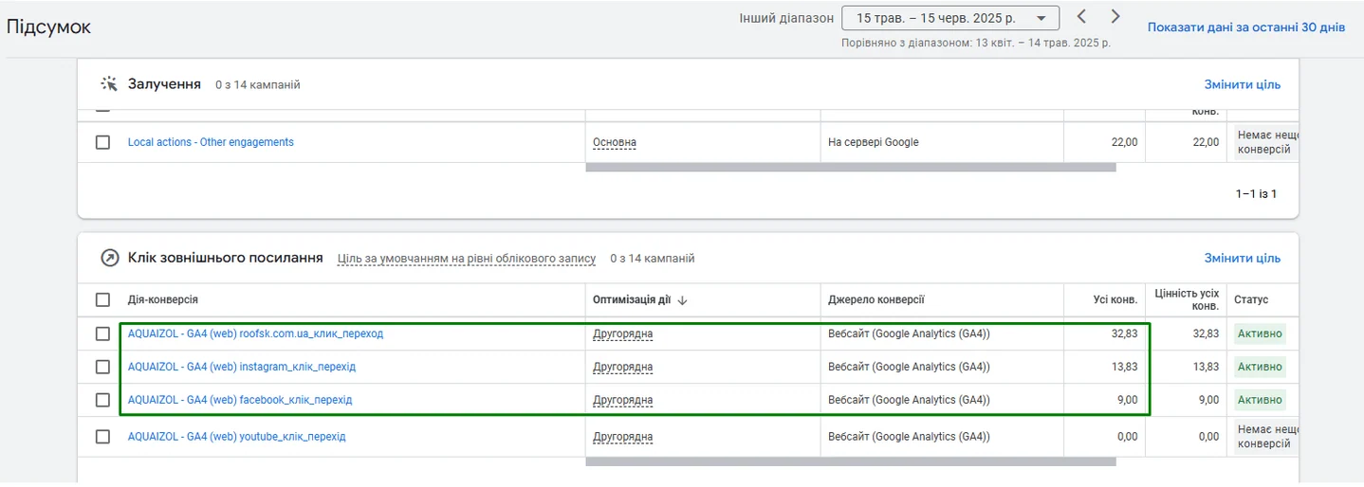The height and width of the screenshot is (487, 1364).
Task: Check the Local actions - Other engagements row
Action: [x=102, y=142]
